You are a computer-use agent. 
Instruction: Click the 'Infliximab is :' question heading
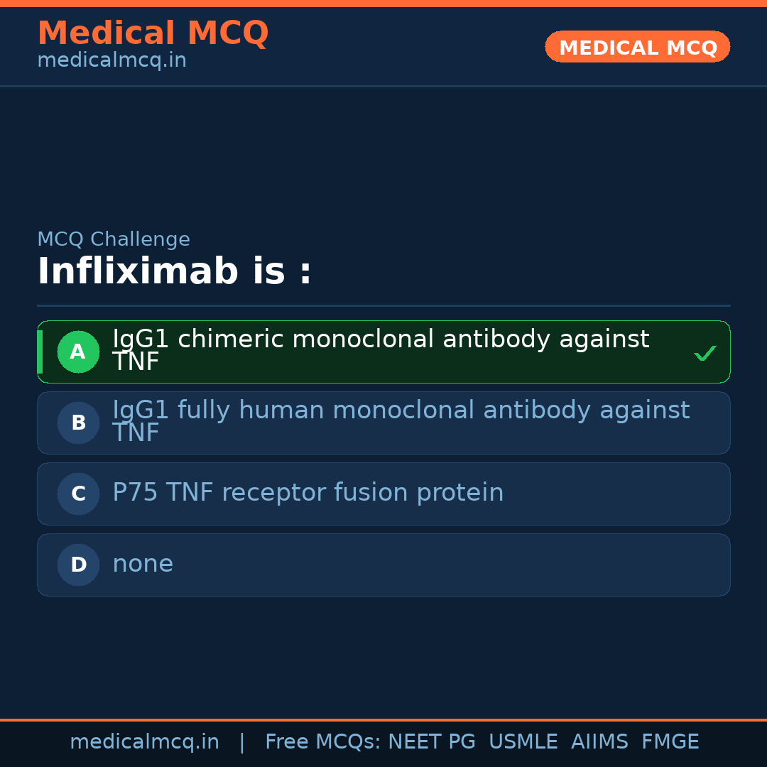175,272
